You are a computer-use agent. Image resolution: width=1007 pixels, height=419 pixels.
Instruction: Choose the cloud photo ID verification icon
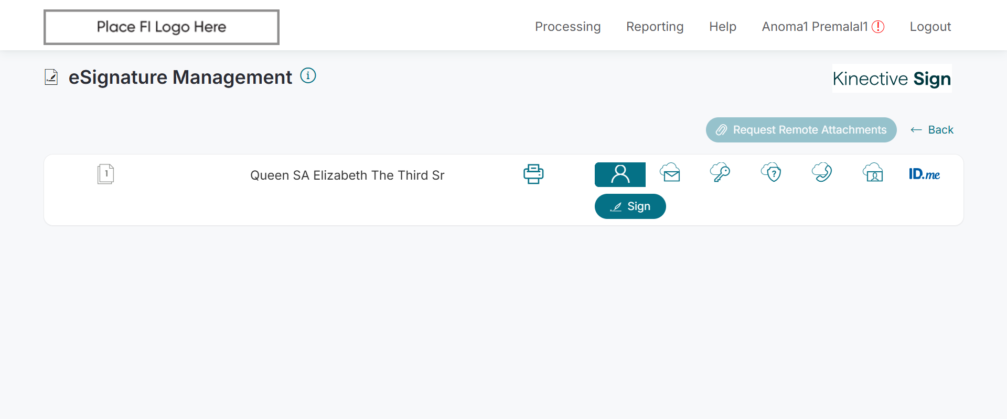click(x=873, y=173)
